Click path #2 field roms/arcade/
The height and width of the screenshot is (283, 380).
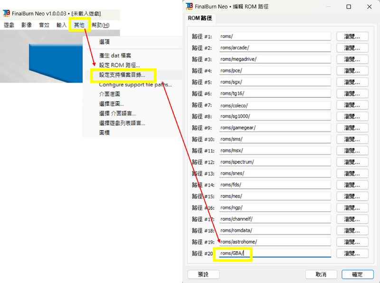275,48
